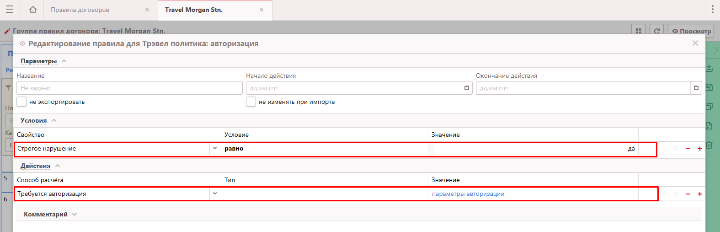Click the Название input field

pyautogui.click(x=129, y=88)
